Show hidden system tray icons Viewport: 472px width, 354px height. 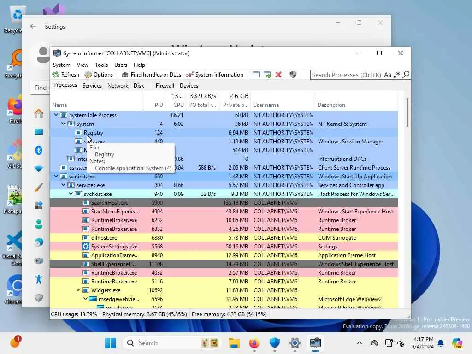tap(360, 343)
